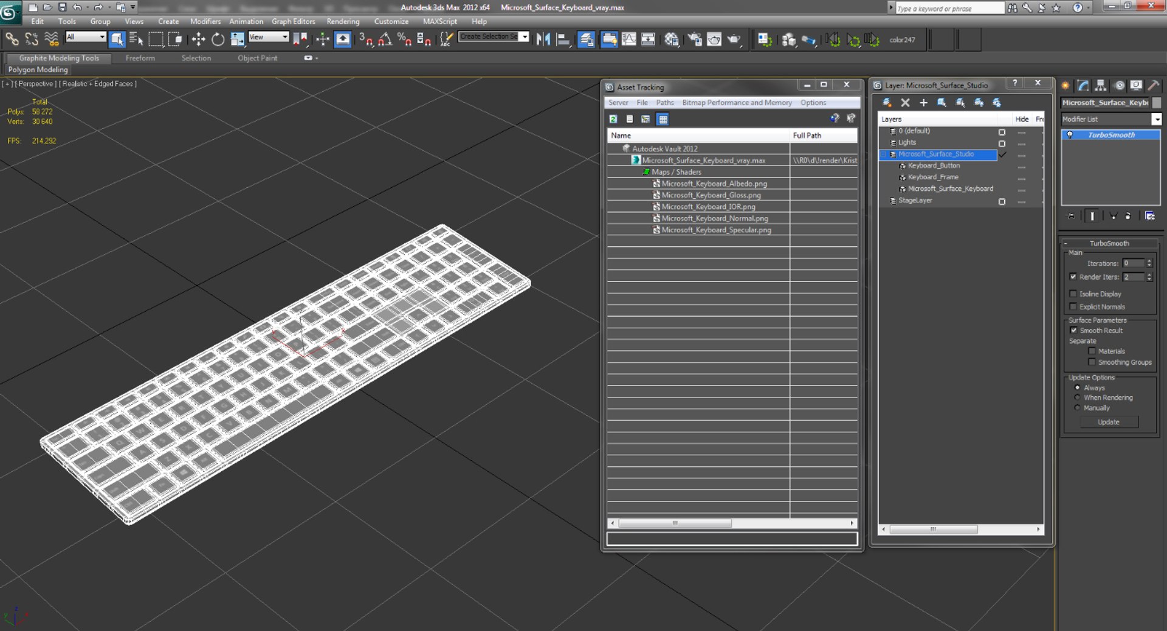Select Manually update option
1167x631 pixels.
[x=1078, y=408]
